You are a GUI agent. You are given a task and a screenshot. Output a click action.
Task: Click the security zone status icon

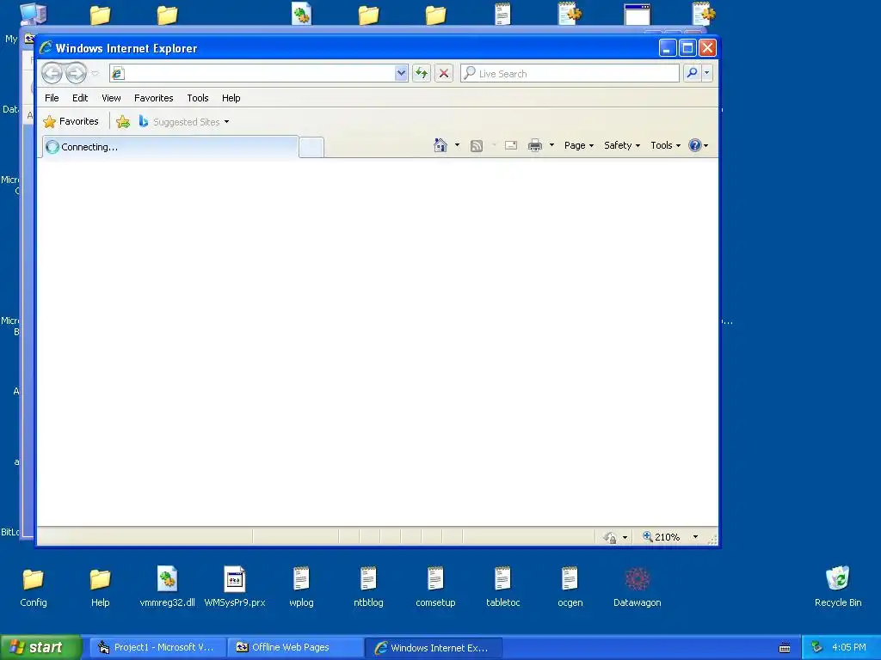click(610, 537)
